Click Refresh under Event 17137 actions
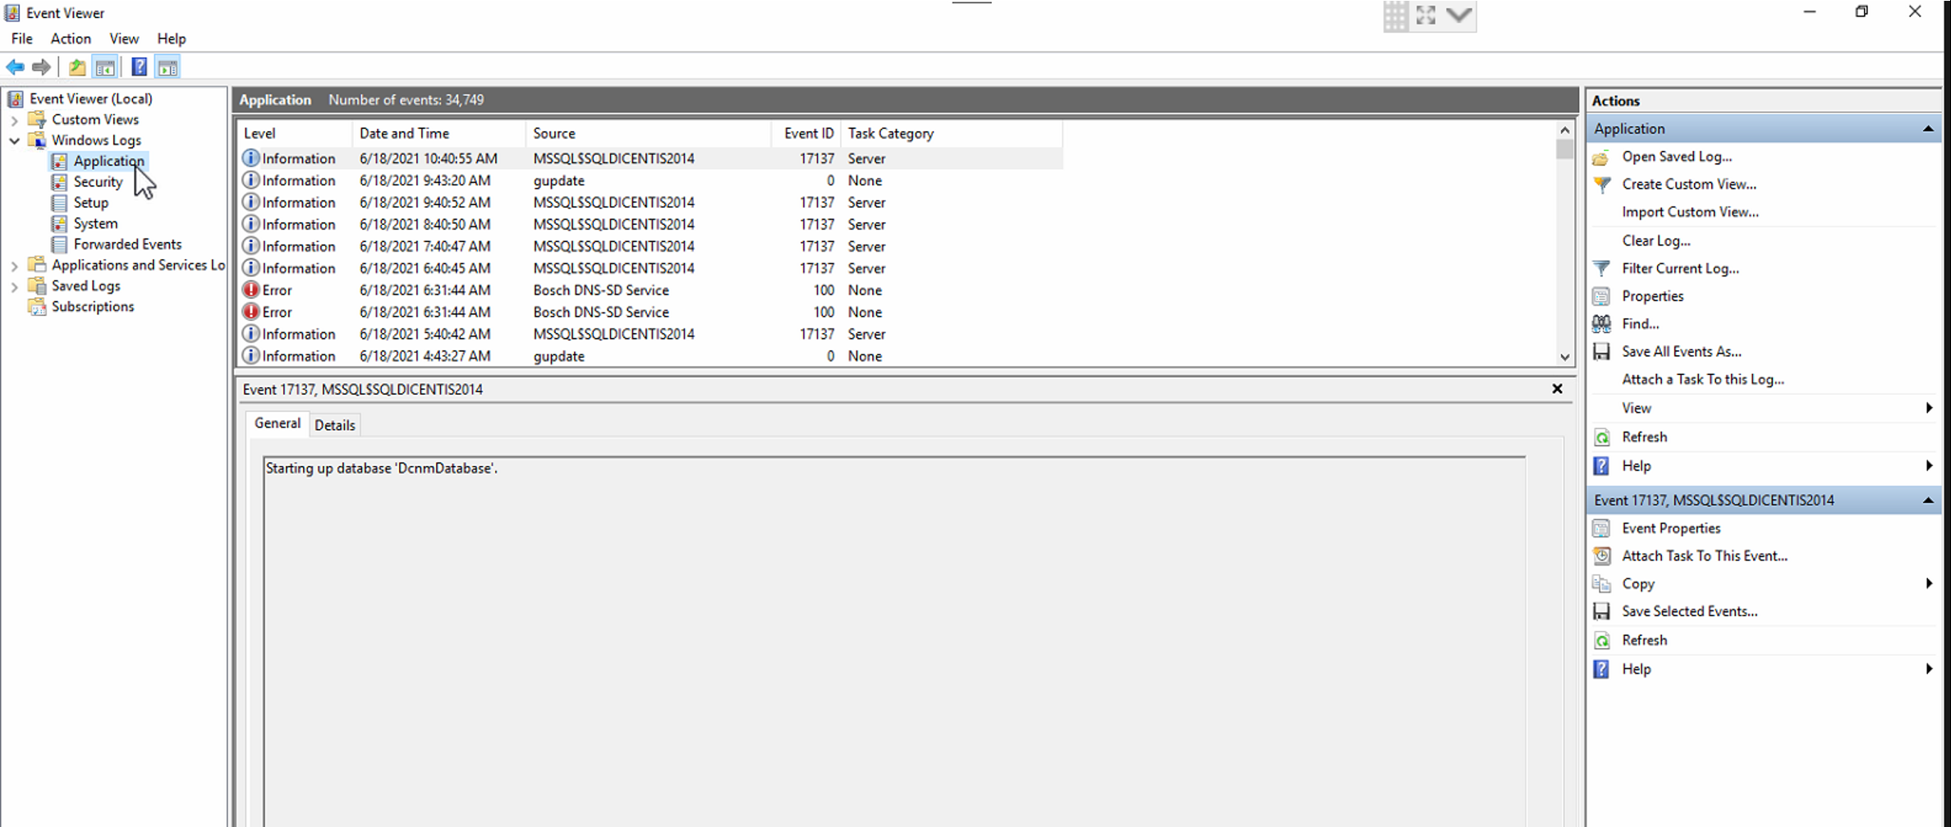This screenshot has height=827, width=1951. pos(1645,640)
